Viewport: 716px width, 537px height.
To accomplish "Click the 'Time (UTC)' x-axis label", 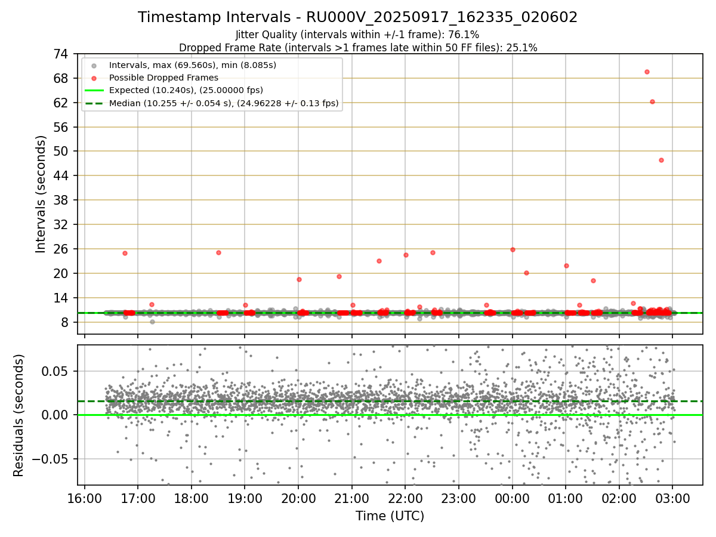I will pyautogui.click(x=390, y=516).
